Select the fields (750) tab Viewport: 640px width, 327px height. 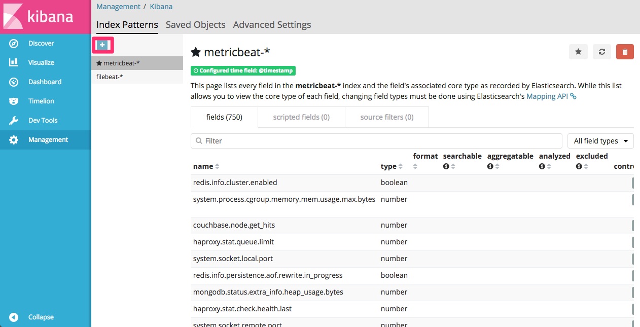(x=224, y=117)
